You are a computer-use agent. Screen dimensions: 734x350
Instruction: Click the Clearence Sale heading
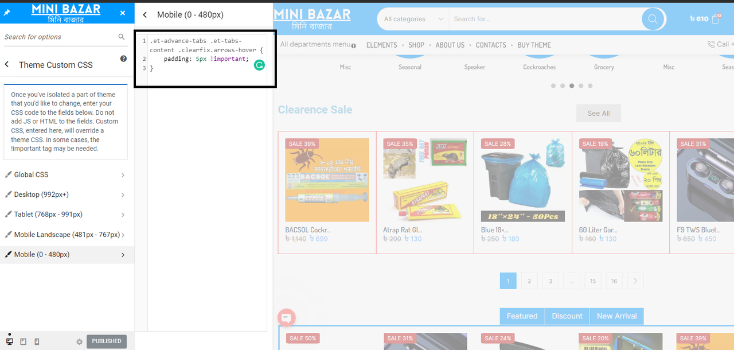pos(315,110)
